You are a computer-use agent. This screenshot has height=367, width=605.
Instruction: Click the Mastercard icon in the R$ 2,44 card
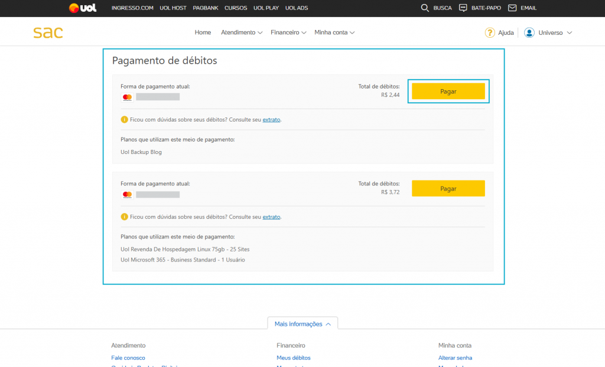coord(127,97)
